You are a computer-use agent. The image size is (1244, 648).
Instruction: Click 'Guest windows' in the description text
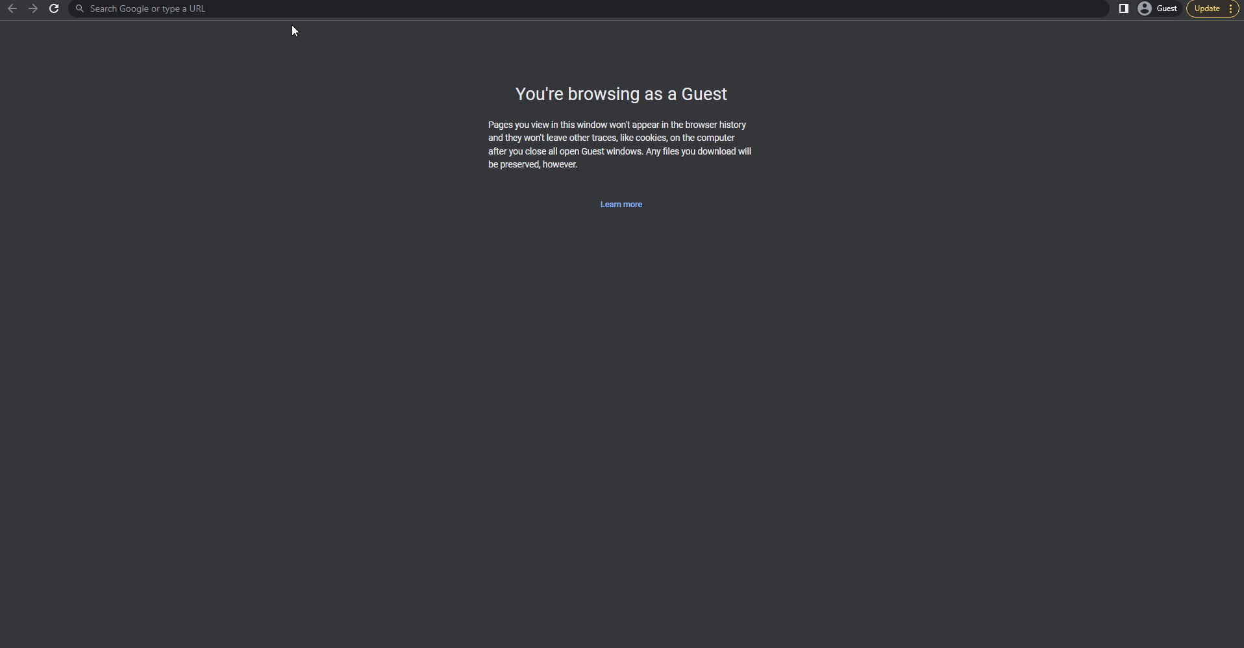click(611, 151)
